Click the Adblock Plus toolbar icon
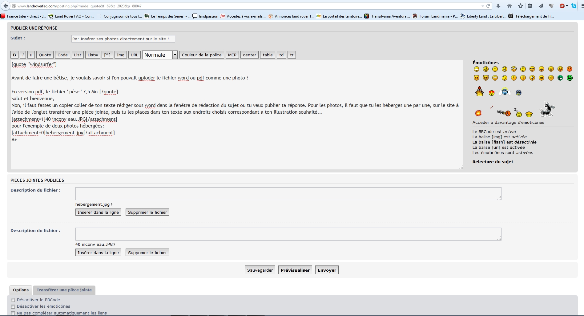 [x=562, y=6]
